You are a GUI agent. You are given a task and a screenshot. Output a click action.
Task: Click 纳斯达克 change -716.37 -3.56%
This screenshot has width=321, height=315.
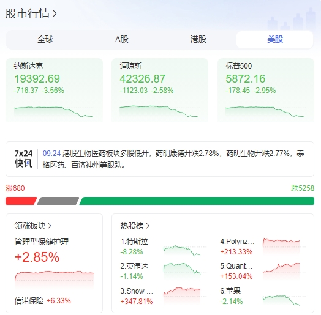pos(39,91)
